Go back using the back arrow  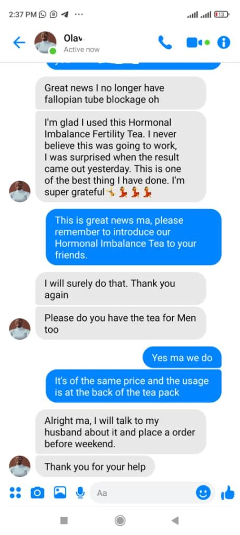click(19, 43)
